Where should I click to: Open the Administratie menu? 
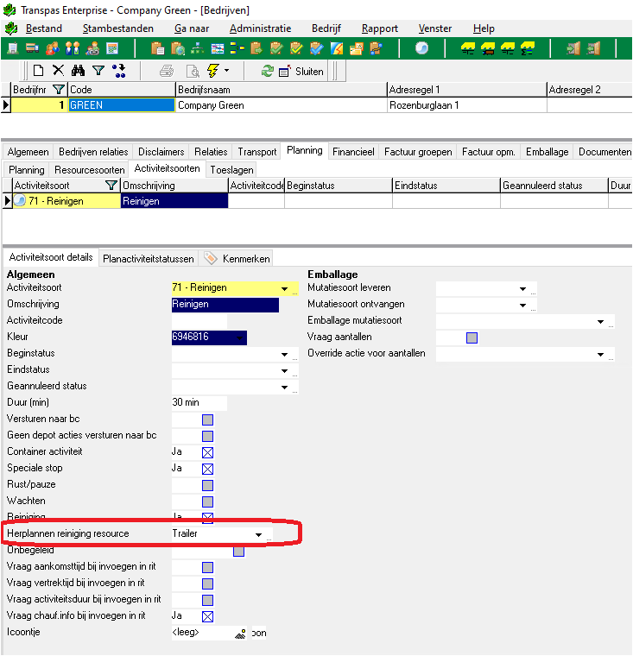click(x=260, y=28)
